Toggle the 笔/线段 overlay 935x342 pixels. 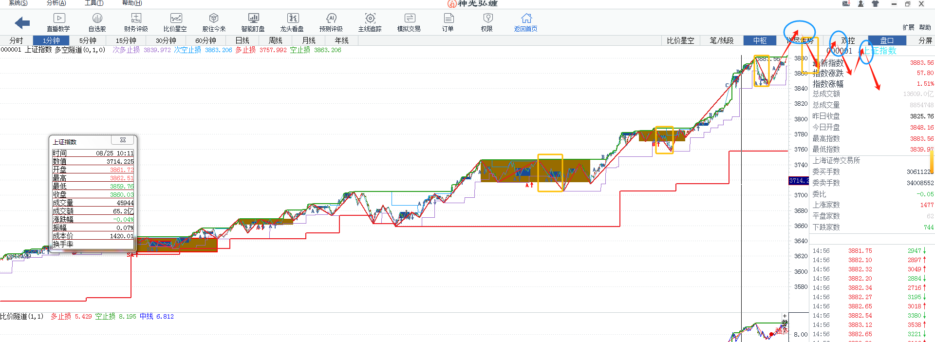click(722, 40)
